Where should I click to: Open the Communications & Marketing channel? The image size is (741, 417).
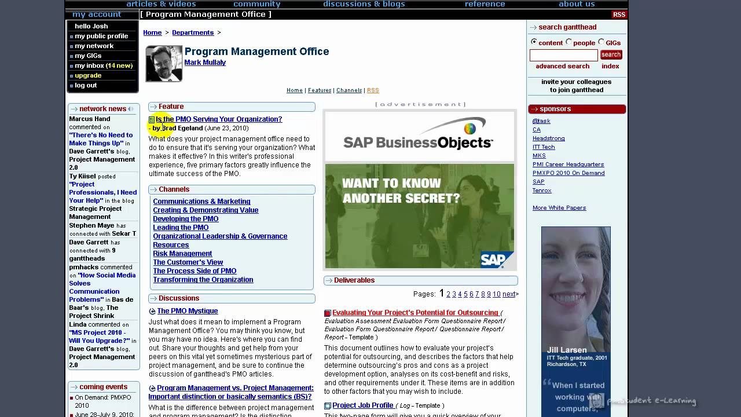[201, 202]
